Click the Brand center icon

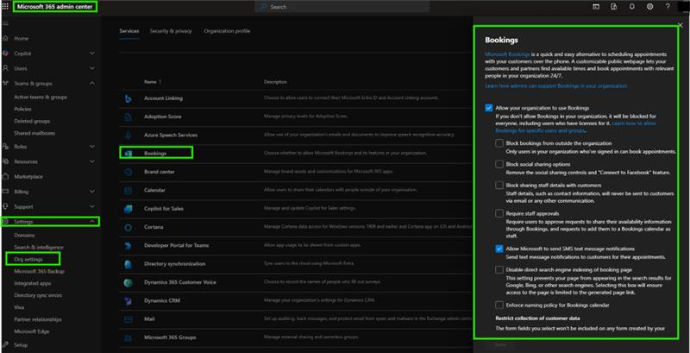click(x=128, y=172)
